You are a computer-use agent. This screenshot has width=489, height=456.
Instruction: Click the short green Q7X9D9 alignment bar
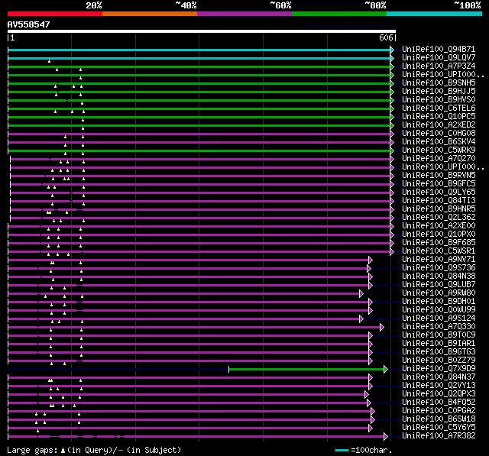tap(306, 370)
